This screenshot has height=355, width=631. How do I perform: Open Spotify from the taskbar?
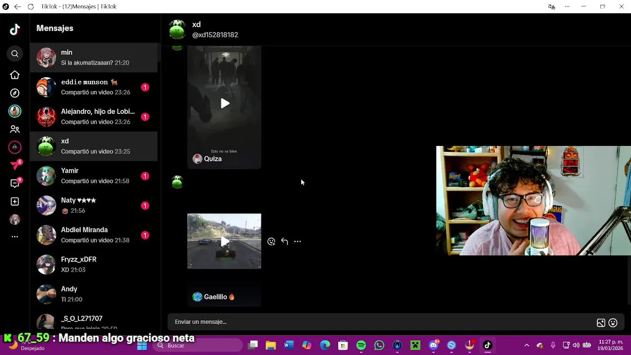pyautogui.click(x=361, y=346)
